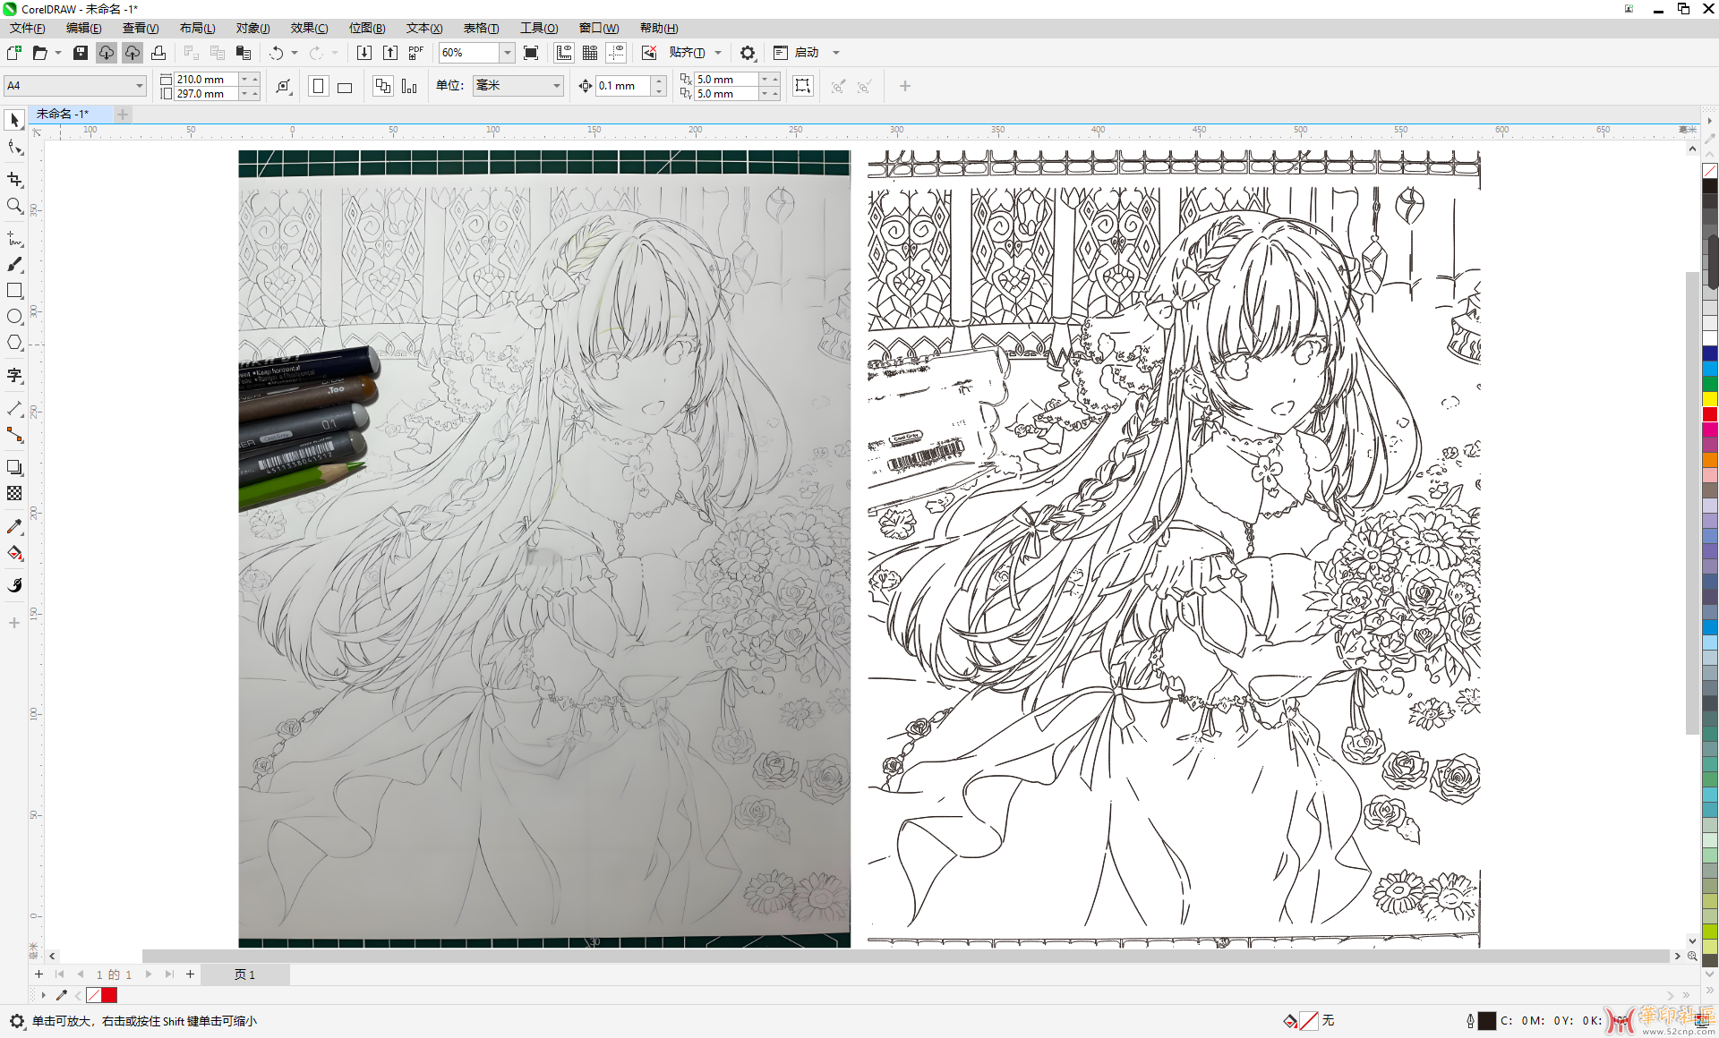Viewport: 1719px width, 1038px height.
Task: Select the Polygon tool
Action: coord(14,343)
